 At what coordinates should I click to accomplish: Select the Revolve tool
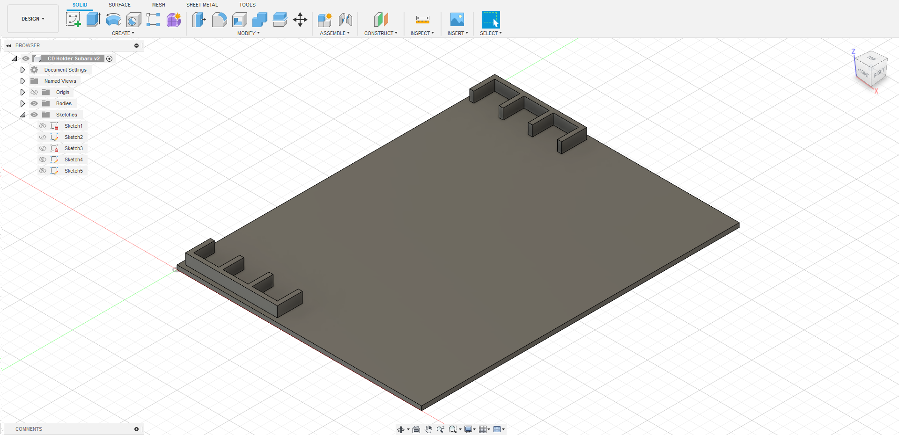pyautogui.click(x=113, y=20)
